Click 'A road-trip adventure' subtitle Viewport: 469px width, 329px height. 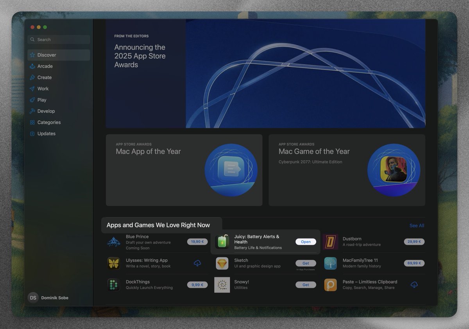coord(362,245)
